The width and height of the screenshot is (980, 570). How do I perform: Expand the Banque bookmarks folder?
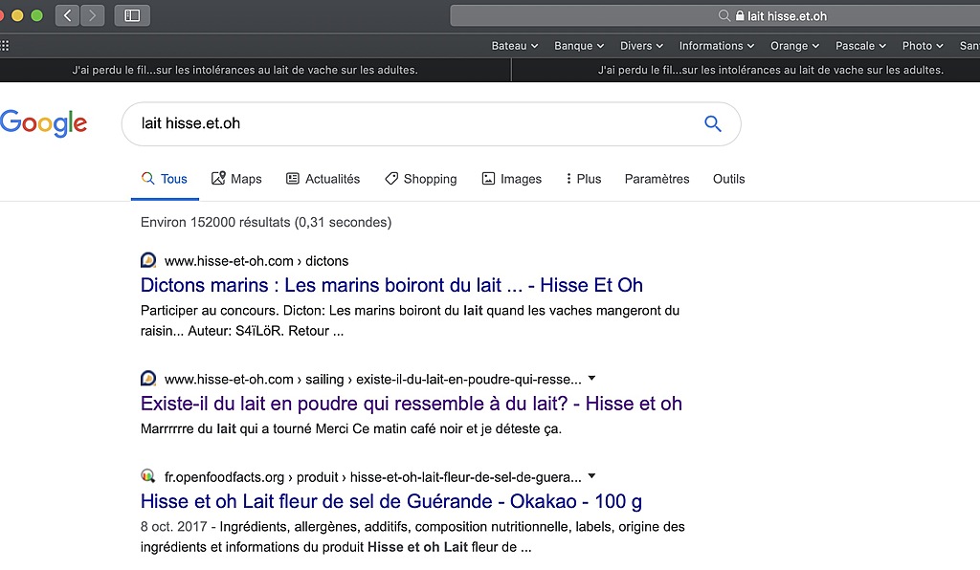(579, 46)
